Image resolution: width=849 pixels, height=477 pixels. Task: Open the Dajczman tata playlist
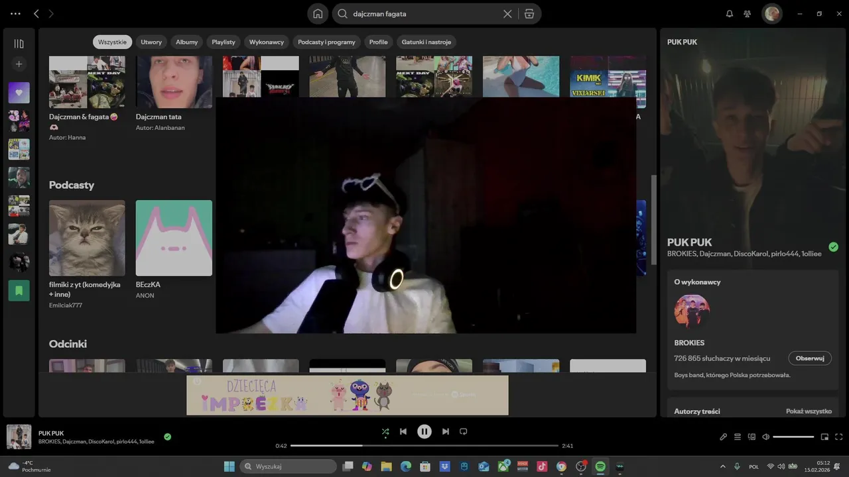pos(174,81)
